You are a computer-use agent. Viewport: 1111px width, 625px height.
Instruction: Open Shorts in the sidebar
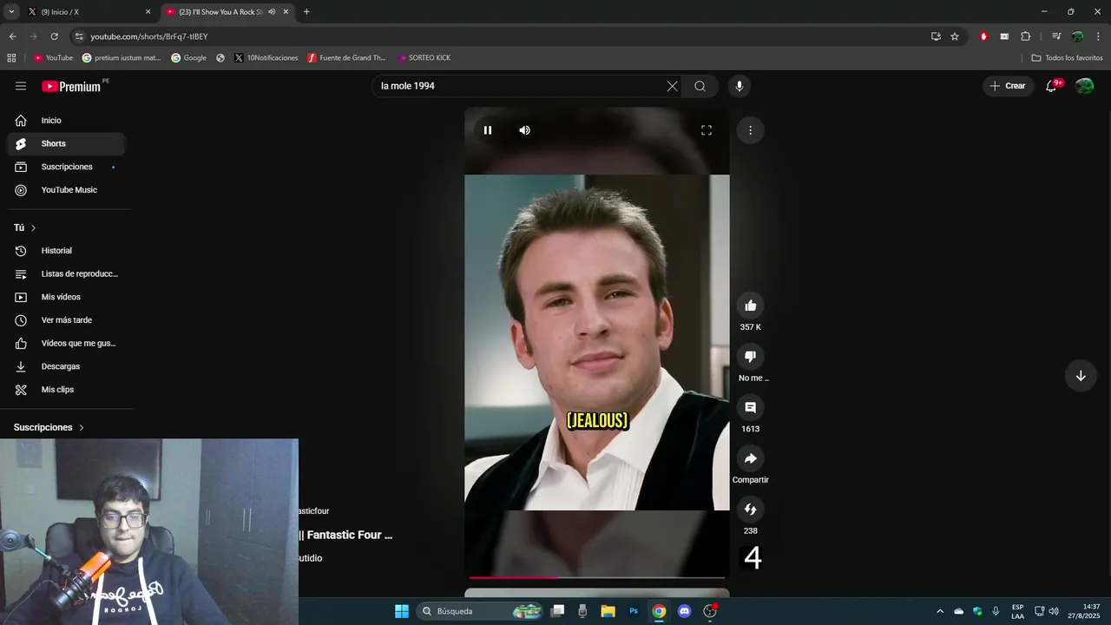tap(66, 143)
